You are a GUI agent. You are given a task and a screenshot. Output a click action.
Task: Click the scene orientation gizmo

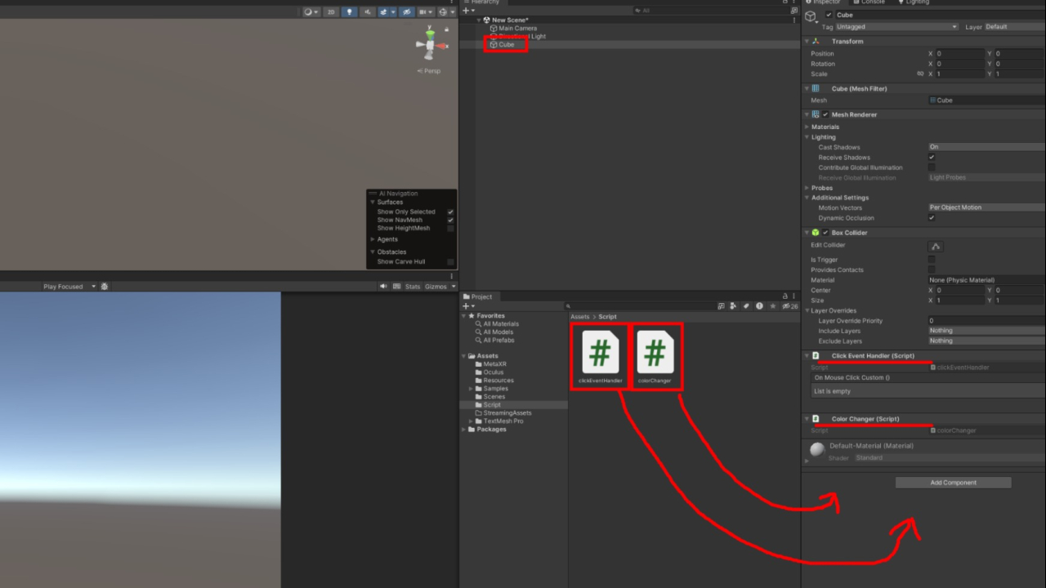pos(431,45)
